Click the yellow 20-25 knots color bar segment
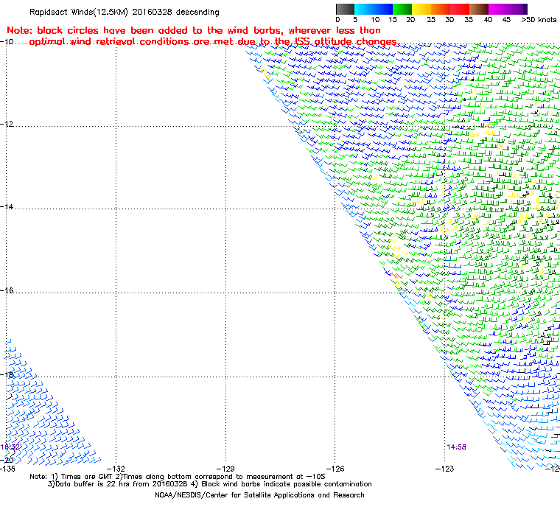Viewport: 560px width, 507px height. pyautogui.click(x=421, y=9)
